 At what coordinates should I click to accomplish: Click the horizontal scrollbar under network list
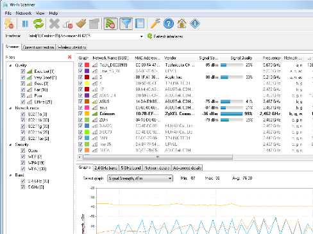(x=158, y=157)
